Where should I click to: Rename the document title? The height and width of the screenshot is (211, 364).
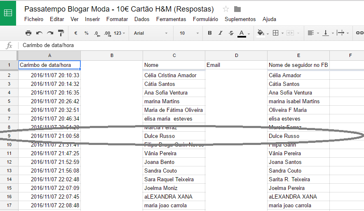119,9
